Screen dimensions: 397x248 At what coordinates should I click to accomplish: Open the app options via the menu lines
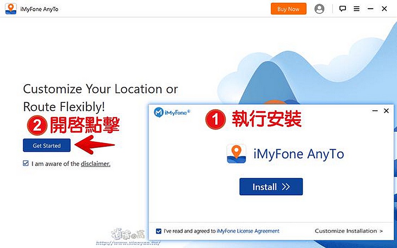click(356, 9)
